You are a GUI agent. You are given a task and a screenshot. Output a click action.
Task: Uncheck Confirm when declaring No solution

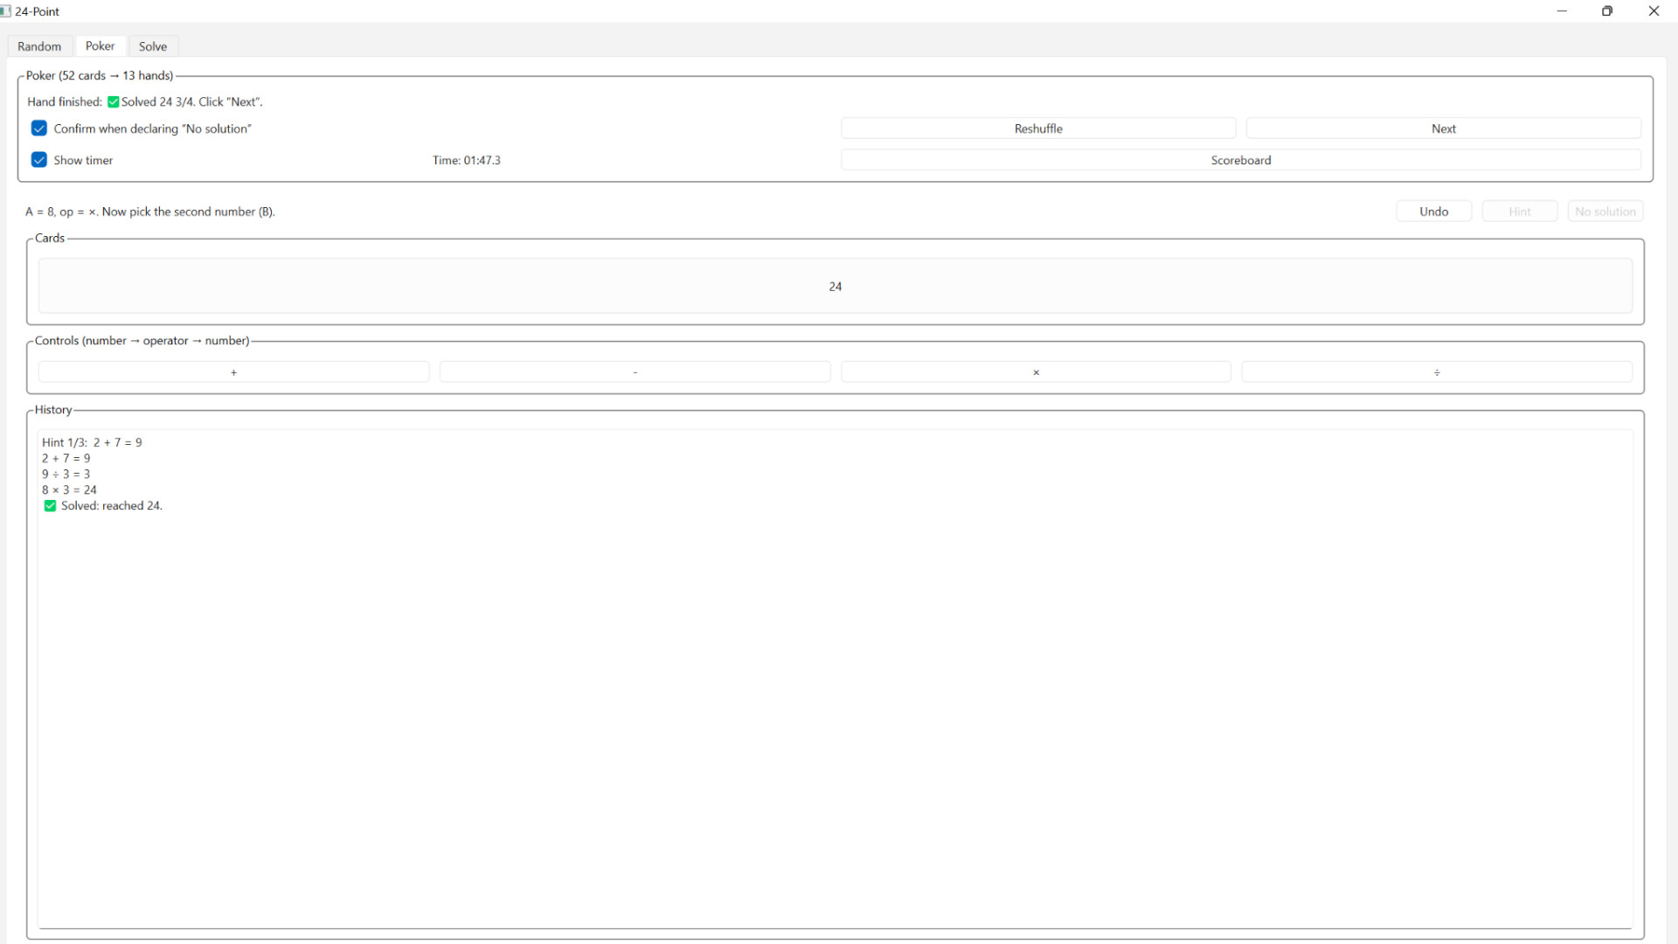pos(39,128)
